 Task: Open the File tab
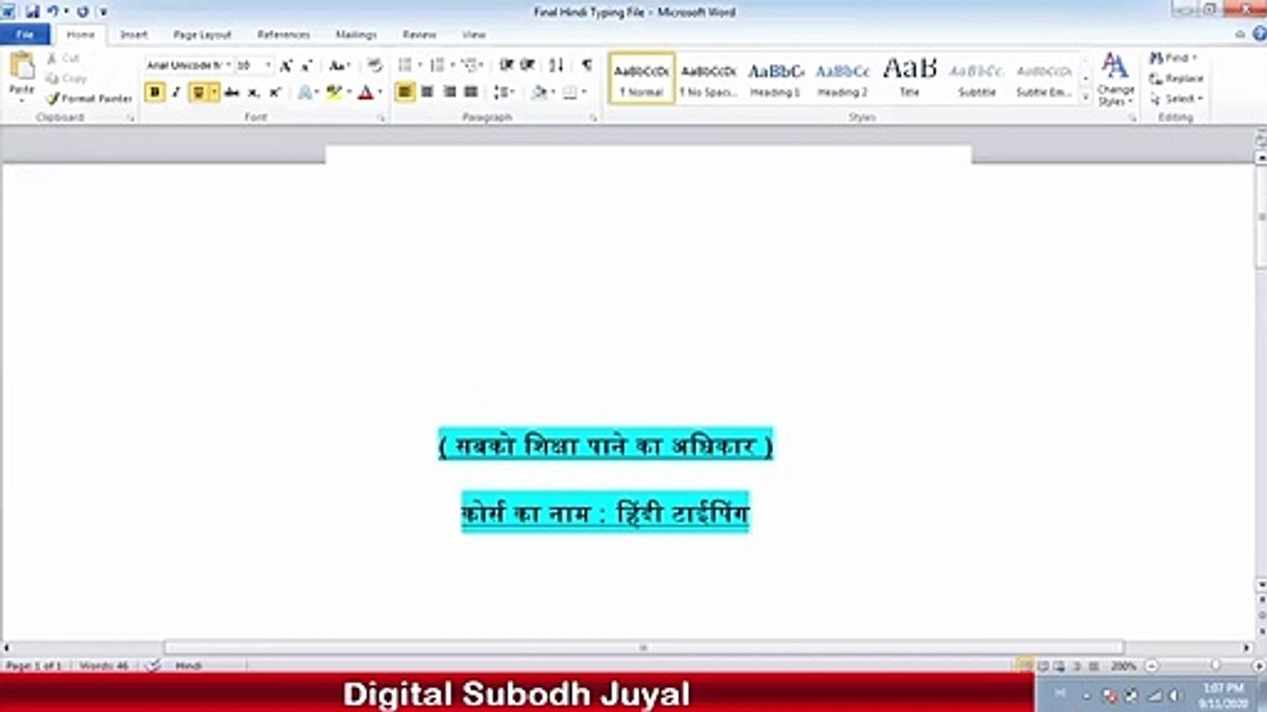[25, 35]
